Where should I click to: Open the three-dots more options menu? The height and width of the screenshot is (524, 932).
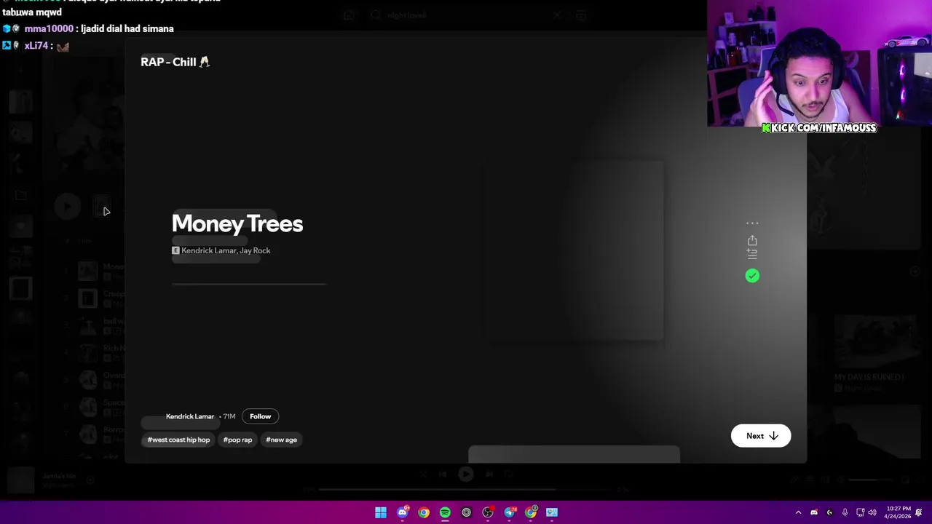752,224
